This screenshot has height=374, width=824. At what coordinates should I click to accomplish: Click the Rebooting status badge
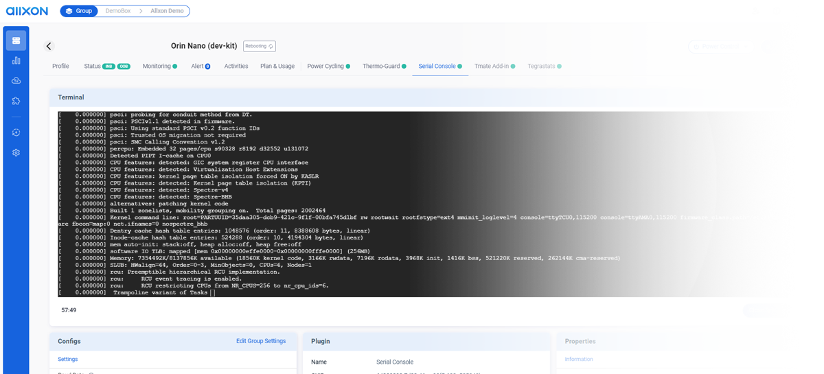(x=259, y=46)
